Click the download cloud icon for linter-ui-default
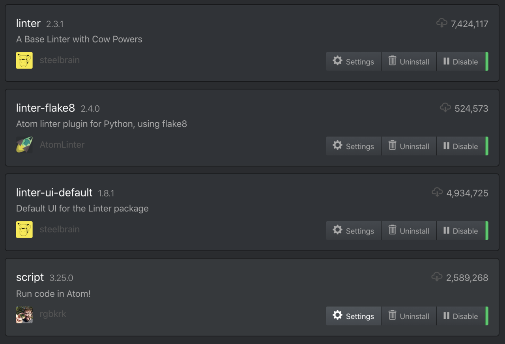505x344 pixels. click(437, 193)
